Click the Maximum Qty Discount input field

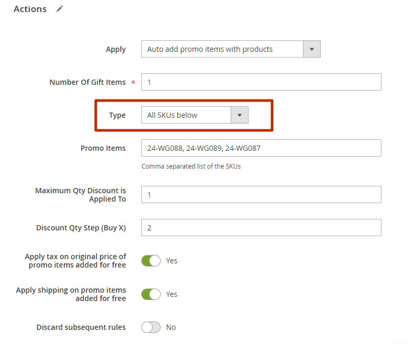click(261, 195)
